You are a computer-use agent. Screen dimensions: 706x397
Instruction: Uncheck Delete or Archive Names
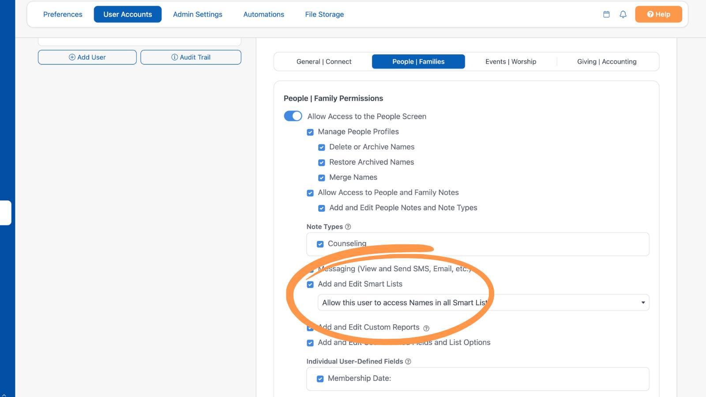coord(322,147)
